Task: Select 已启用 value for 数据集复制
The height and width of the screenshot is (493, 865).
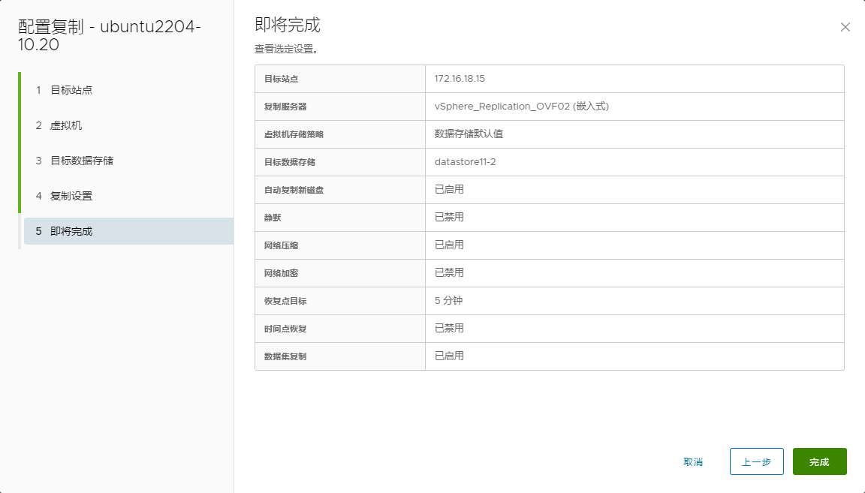Action: [449, 356]
